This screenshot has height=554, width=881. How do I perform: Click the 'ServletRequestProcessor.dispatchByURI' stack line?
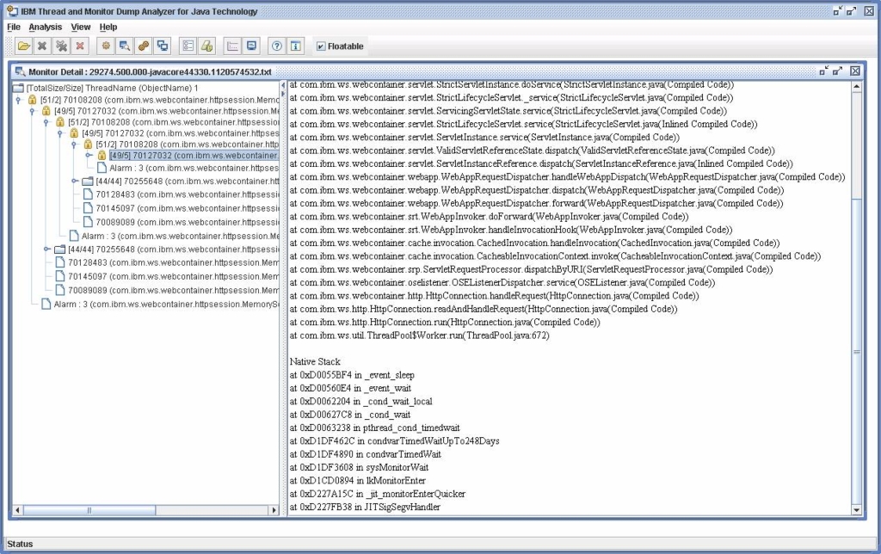coord(531,269)
